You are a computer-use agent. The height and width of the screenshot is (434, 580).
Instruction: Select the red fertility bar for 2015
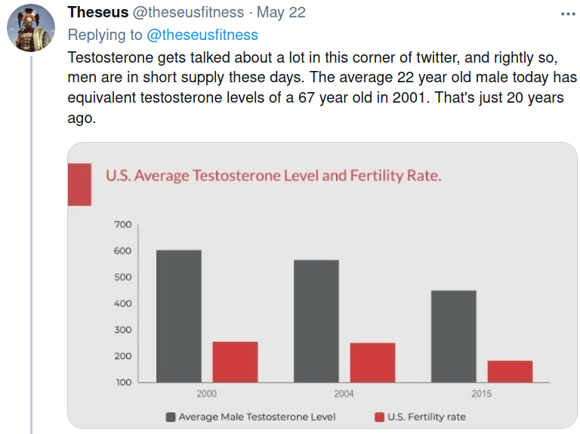(x=510, y=371)
